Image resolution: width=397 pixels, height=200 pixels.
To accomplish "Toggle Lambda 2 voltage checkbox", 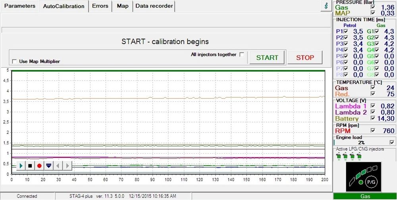I will point(373,112).
